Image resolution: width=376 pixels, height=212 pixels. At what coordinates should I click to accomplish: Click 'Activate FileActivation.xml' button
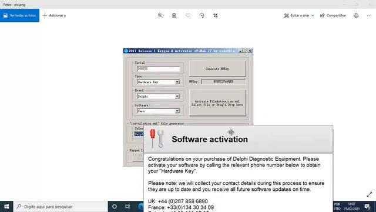tap(217, 103)
